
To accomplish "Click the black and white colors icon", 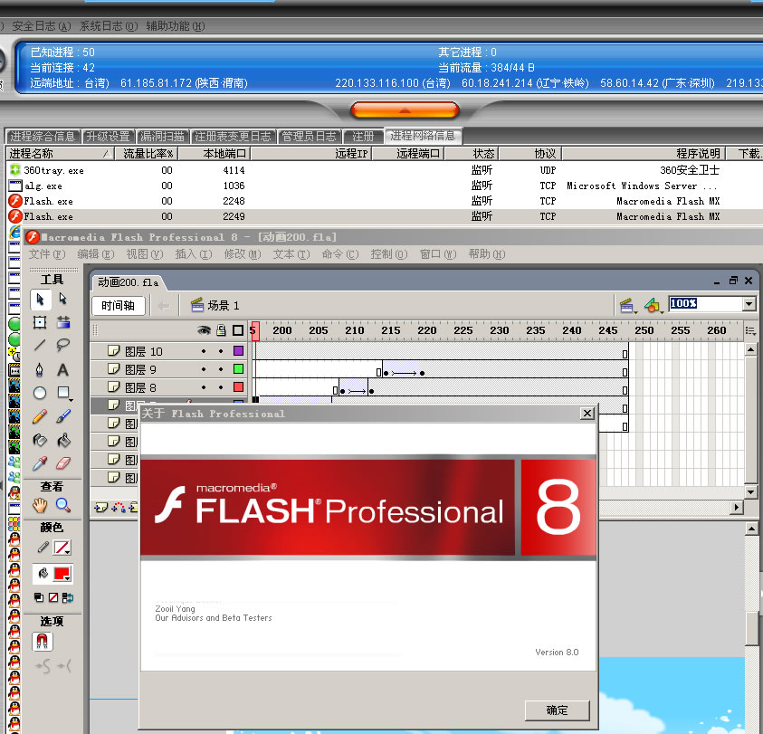I will click(x=39, y=597).
